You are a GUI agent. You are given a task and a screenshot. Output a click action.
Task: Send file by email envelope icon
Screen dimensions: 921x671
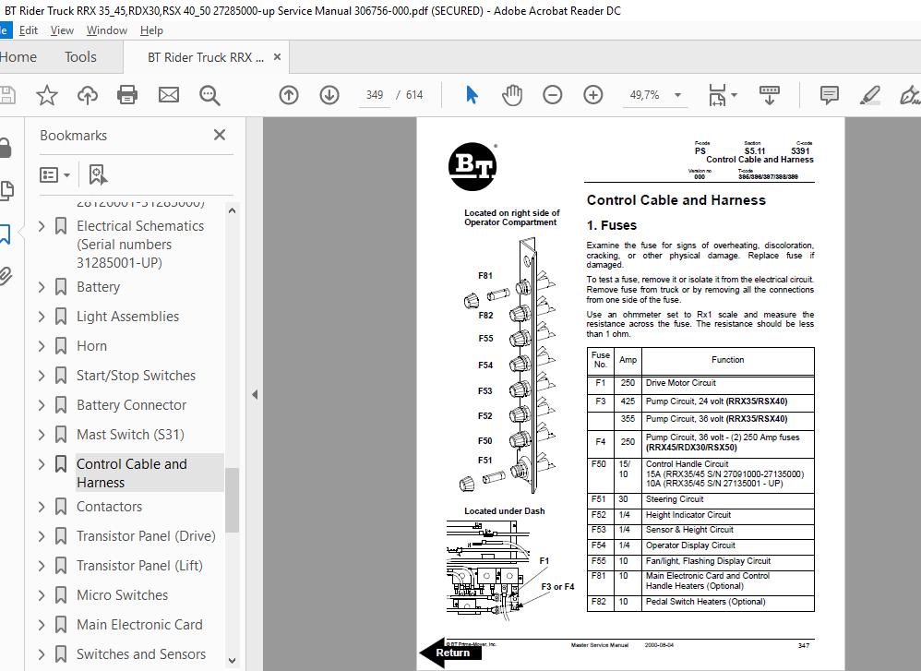click(169, 94)
